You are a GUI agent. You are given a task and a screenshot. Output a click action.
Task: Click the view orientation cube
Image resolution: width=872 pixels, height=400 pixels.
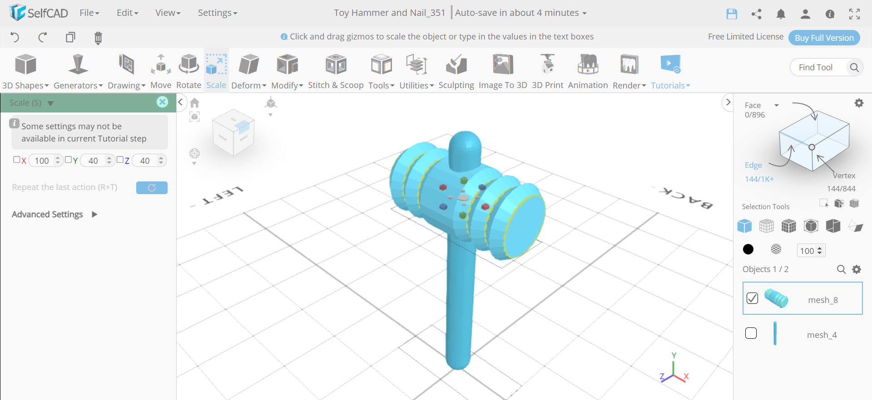tap(233, 132)
